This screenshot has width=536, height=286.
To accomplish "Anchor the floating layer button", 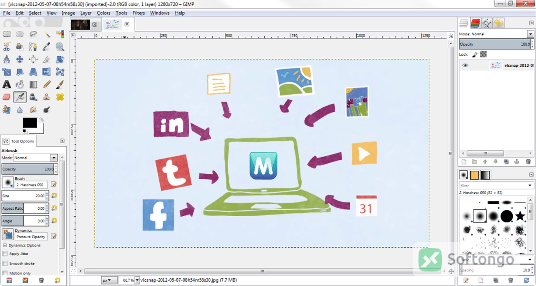I will coord(517,162).
